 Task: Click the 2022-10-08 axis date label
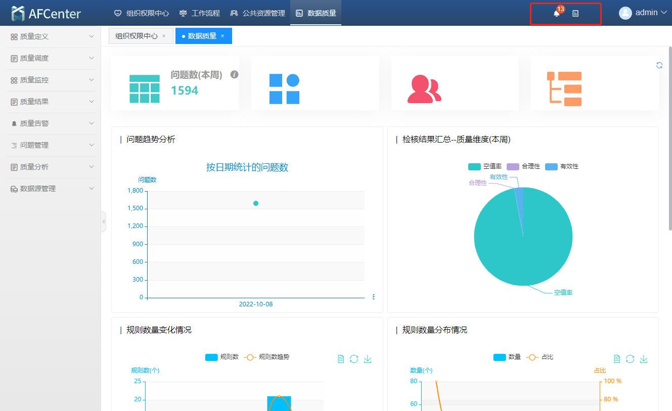256,304
